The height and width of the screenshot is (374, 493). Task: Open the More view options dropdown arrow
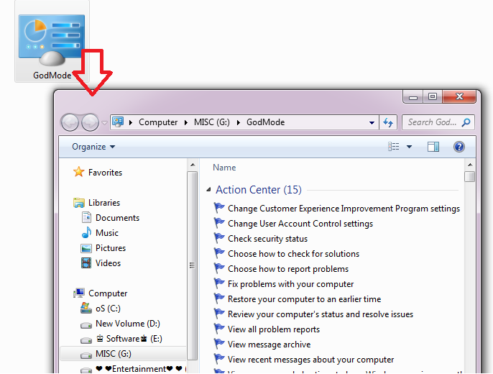(x=410, y=147)
